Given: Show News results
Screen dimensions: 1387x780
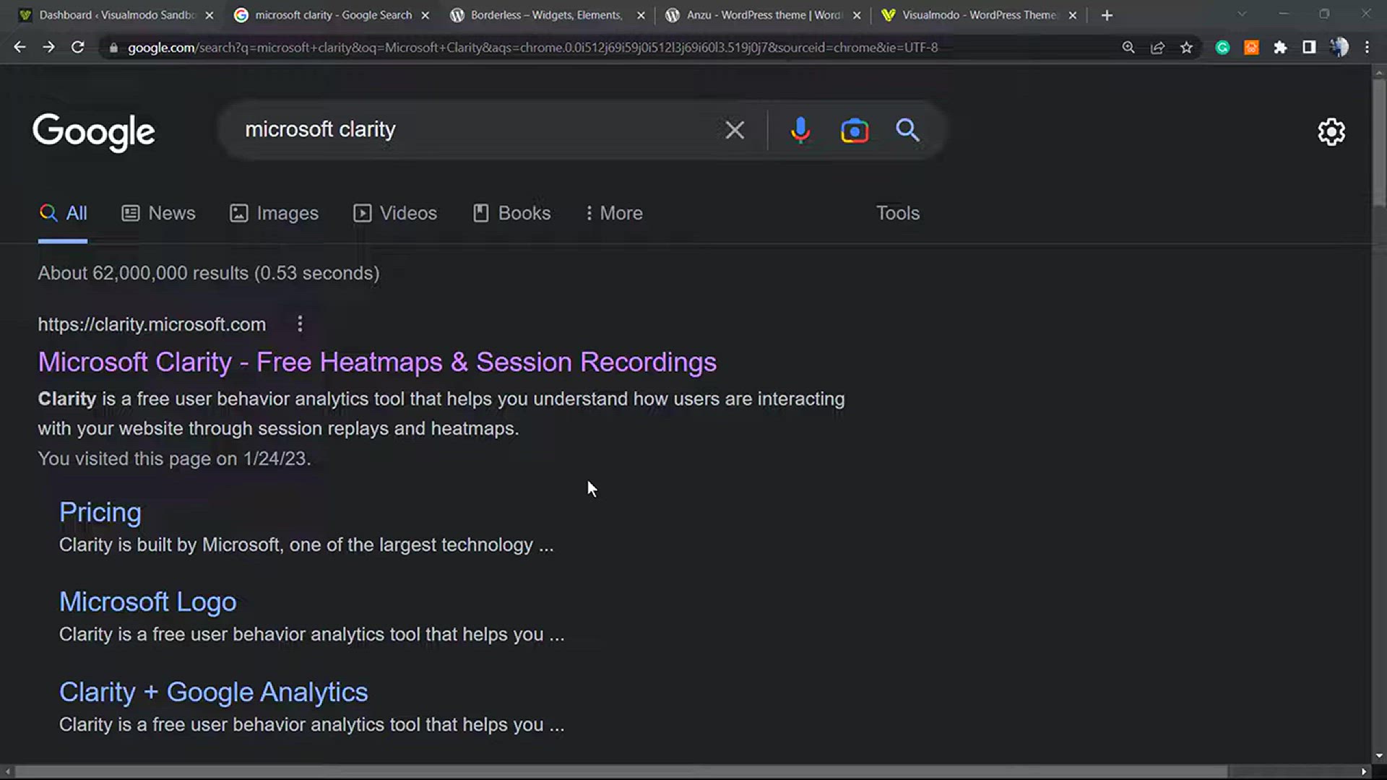Looking at the screenshot, I should point(159,213).
